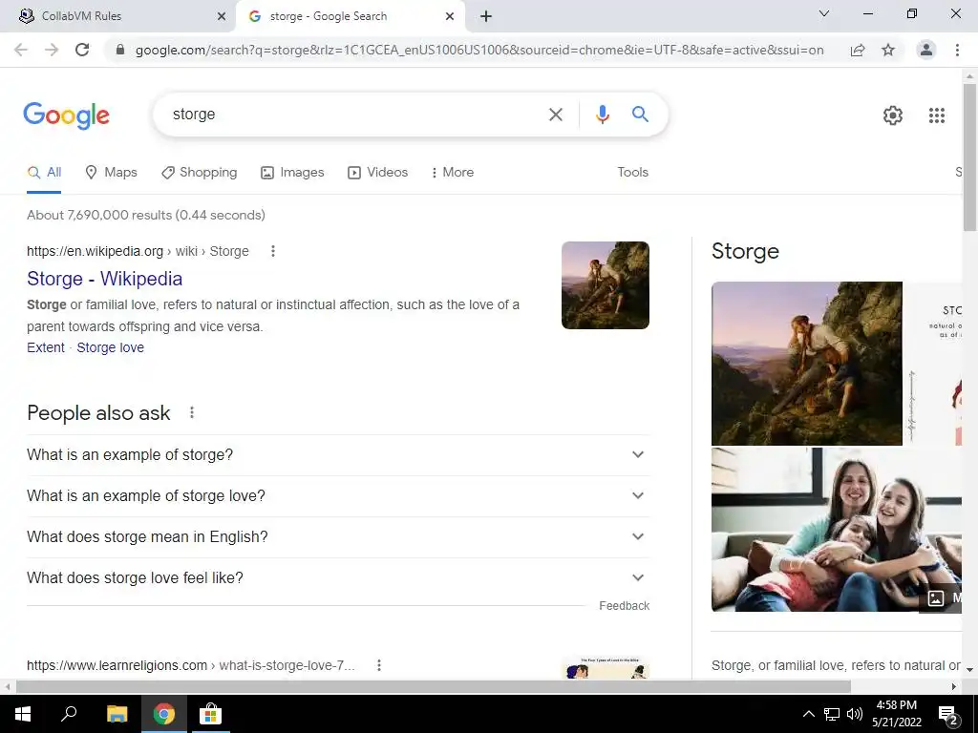
Task: Click the volume icon in system tray
Action: (855, 714)
